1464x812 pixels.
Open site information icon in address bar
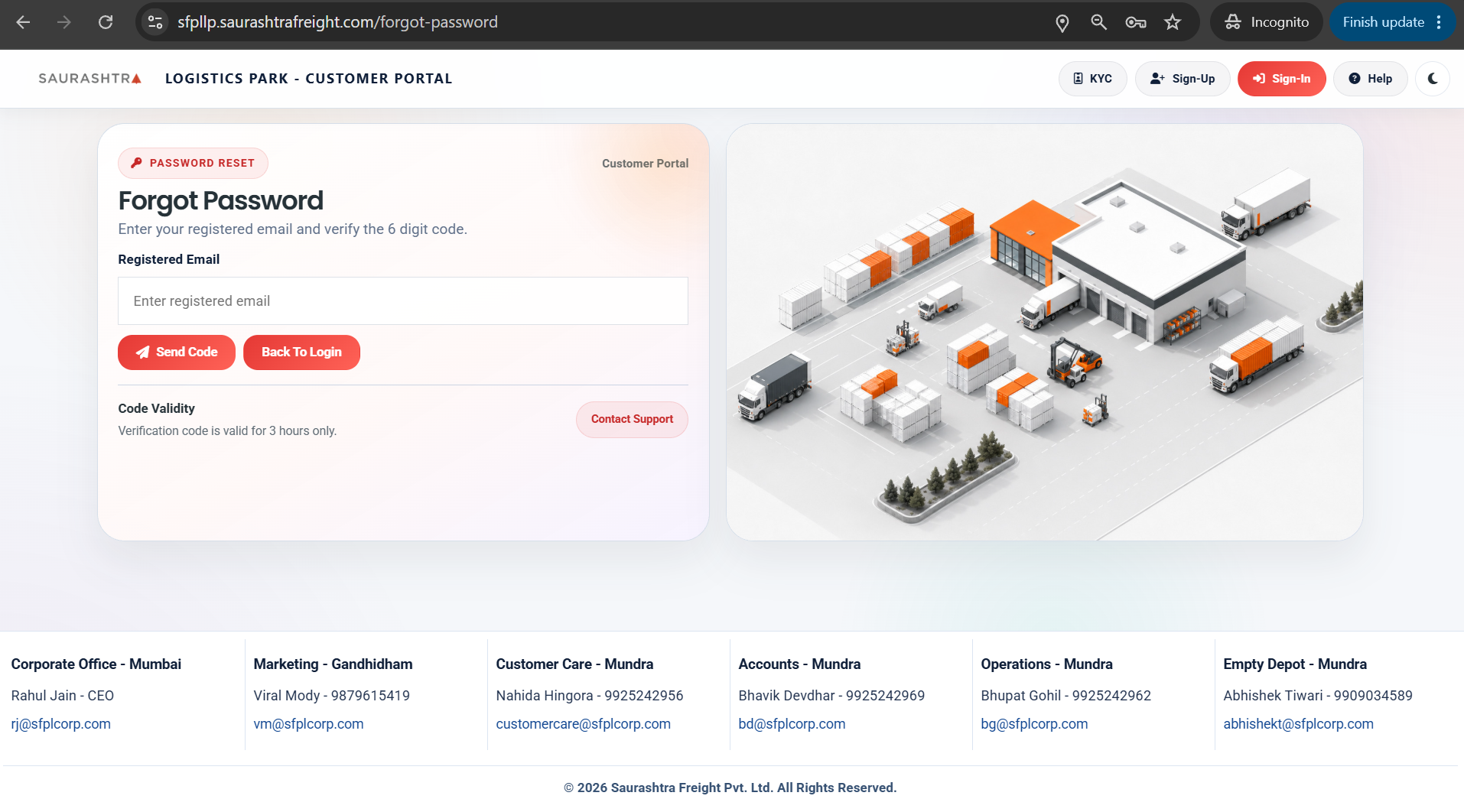[x=155, y=22]
